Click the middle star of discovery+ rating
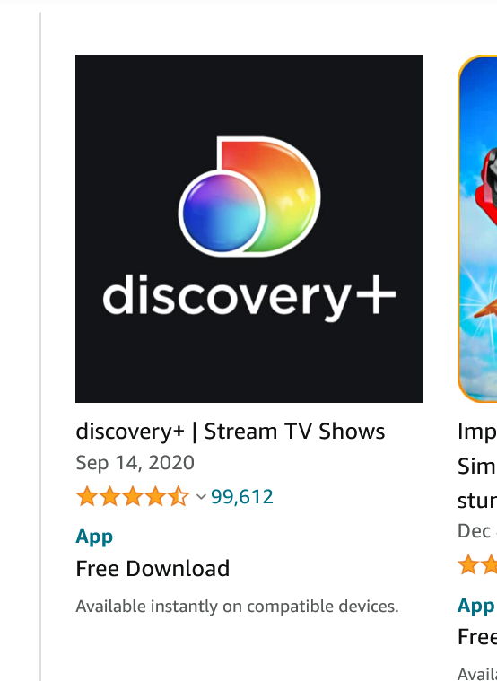 pos(133,496)
